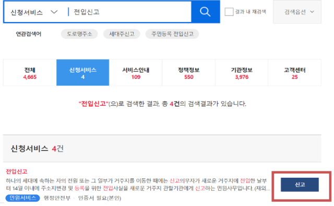Click the 인증서 필요(본인) text
The height and width of the screenshot is (206, 334).
[x=100, y=198]
